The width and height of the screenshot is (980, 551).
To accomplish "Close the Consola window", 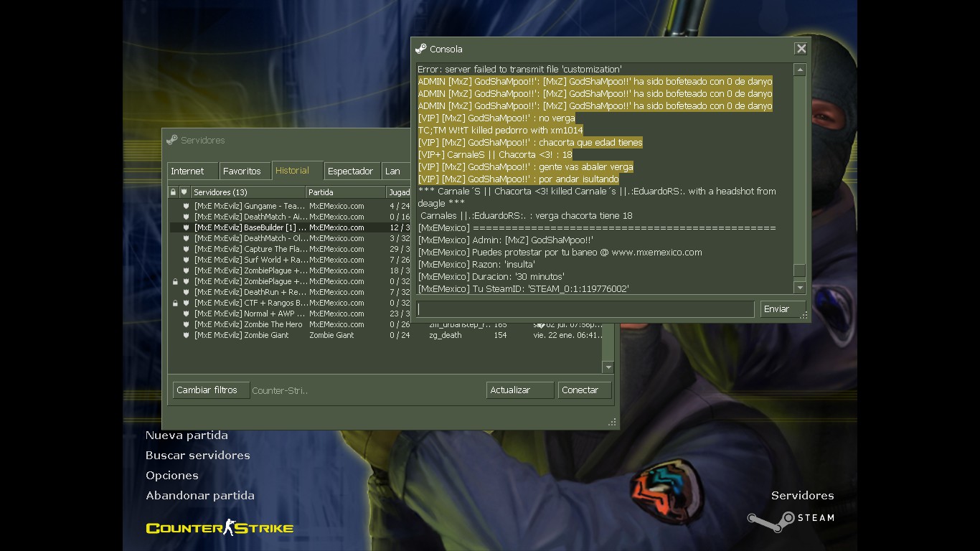I will tap(801, 49).
